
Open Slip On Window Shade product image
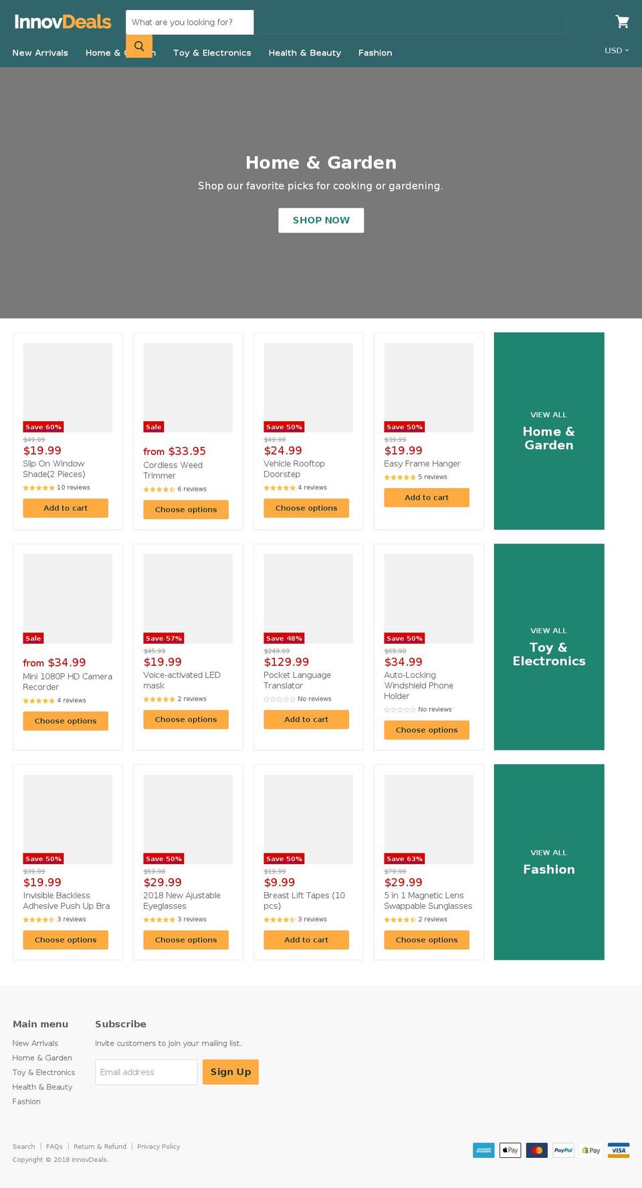[68, 388]
